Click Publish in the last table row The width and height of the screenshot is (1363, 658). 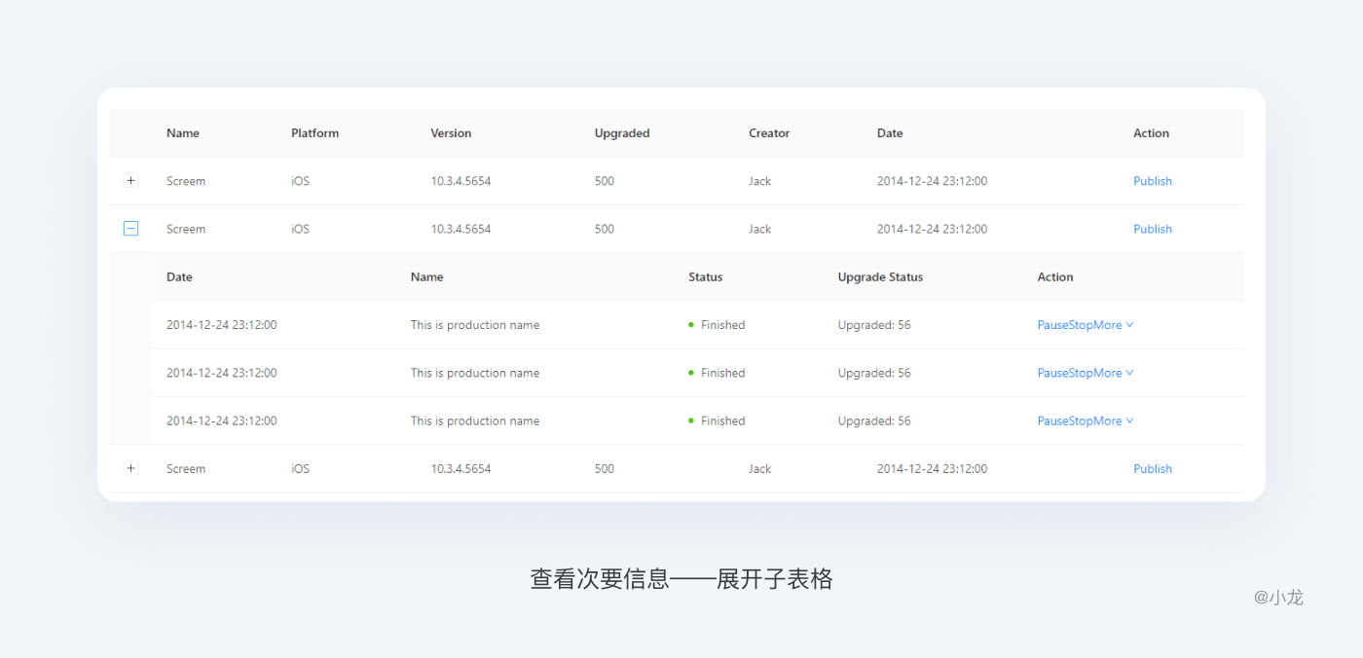(x=1152, y=468)
